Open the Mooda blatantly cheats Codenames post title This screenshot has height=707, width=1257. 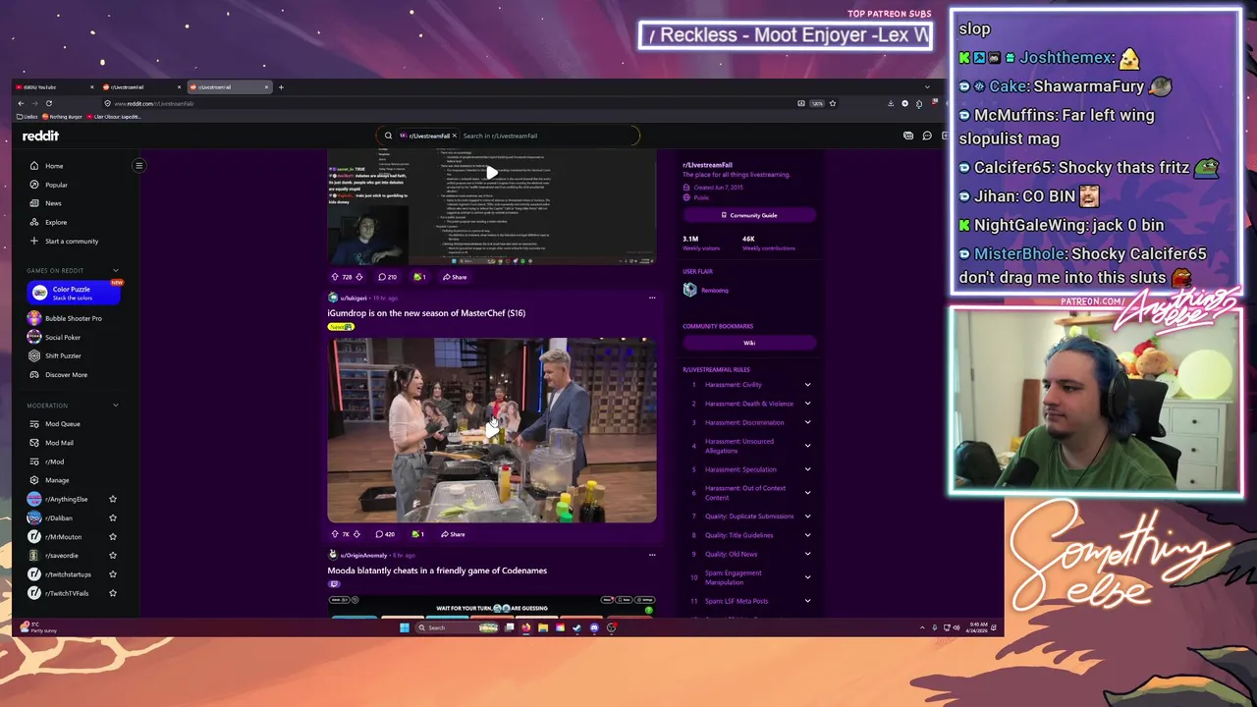coord(437,571)
